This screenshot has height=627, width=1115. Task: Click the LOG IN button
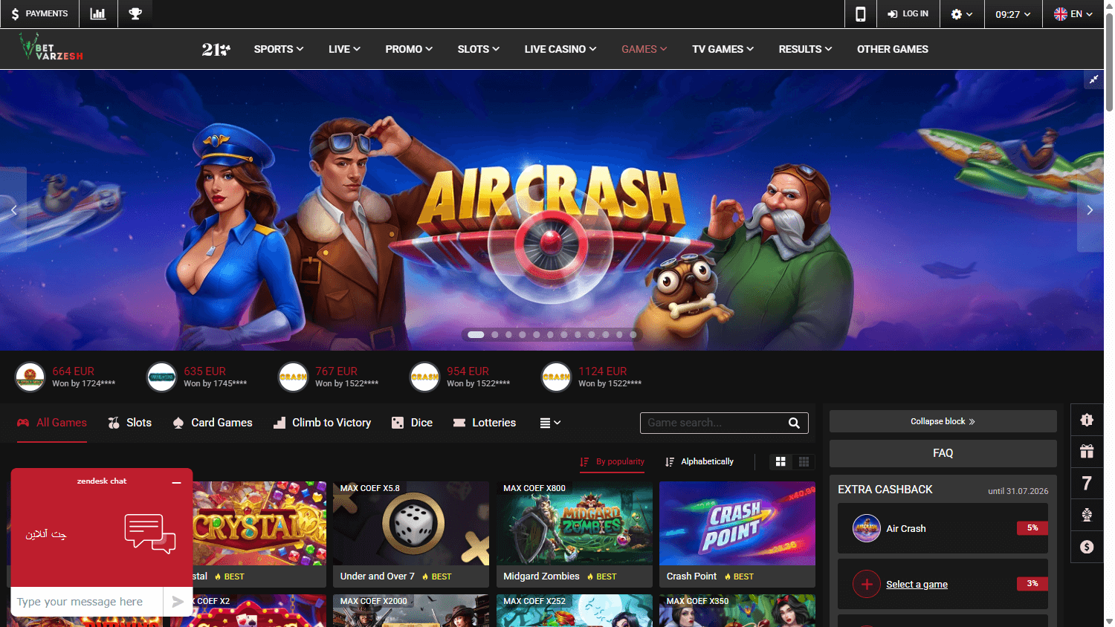point(908,14)
